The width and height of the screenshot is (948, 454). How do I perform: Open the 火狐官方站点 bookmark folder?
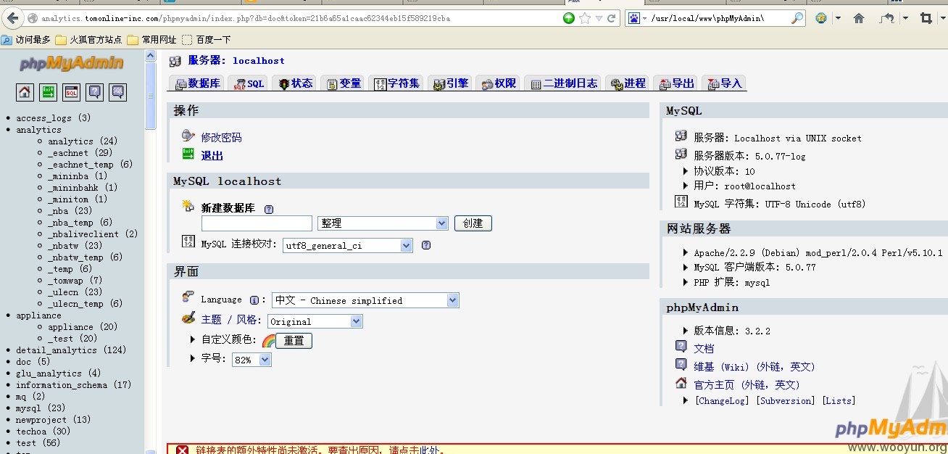click(88, 40)
